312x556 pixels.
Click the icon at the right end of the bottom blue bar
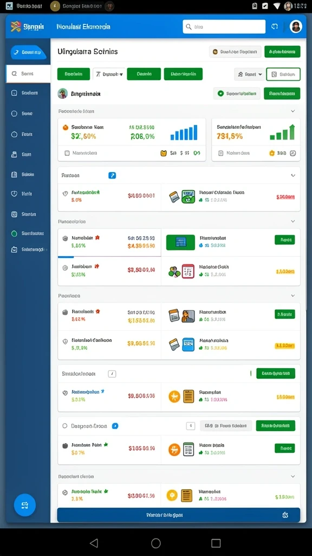pyautogui.click(x=285, y=515)
